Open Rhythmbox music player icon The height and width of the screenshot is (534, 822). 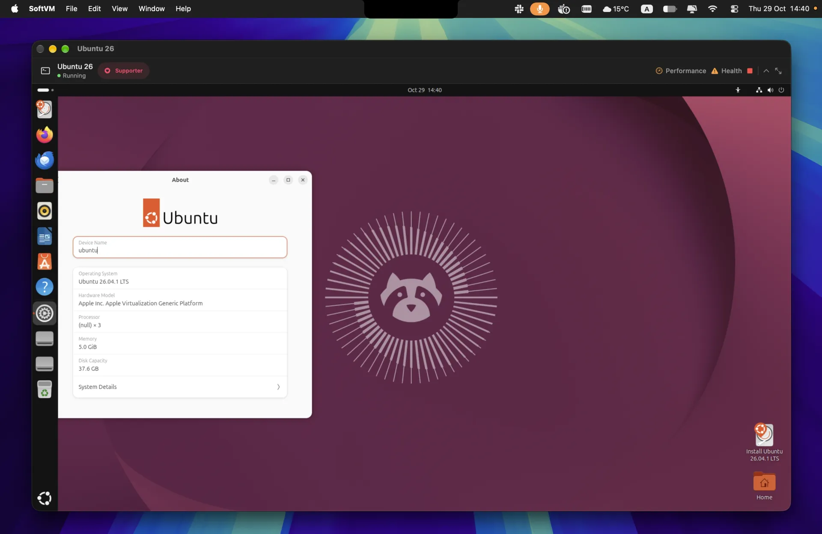coord(45,211)
